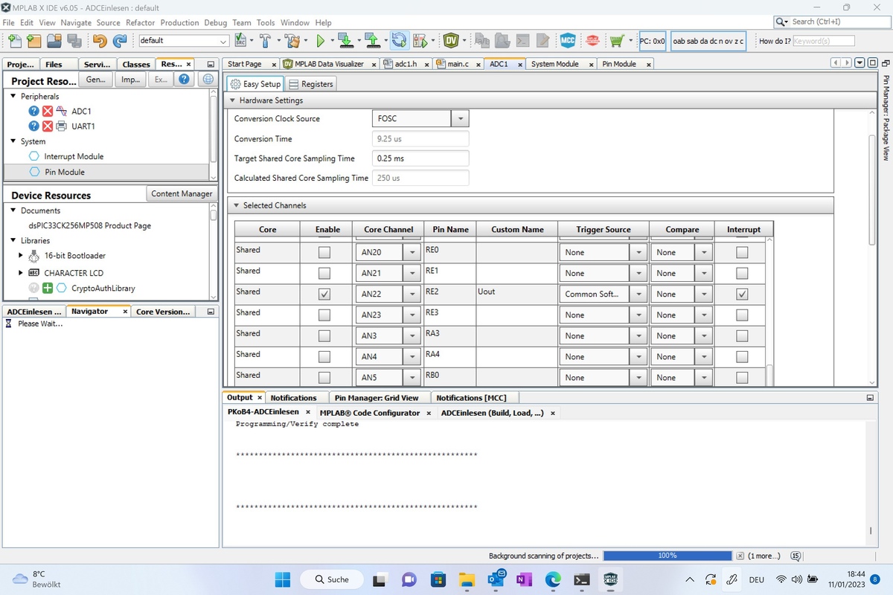Viewport: 893px width, 595px height.
Task: Click the Build Project hammer icon
Action: [266, 40]
